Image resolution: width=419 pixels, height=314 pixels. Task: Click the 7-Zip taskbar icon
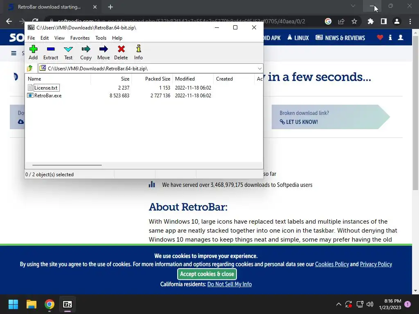point(68,304)
